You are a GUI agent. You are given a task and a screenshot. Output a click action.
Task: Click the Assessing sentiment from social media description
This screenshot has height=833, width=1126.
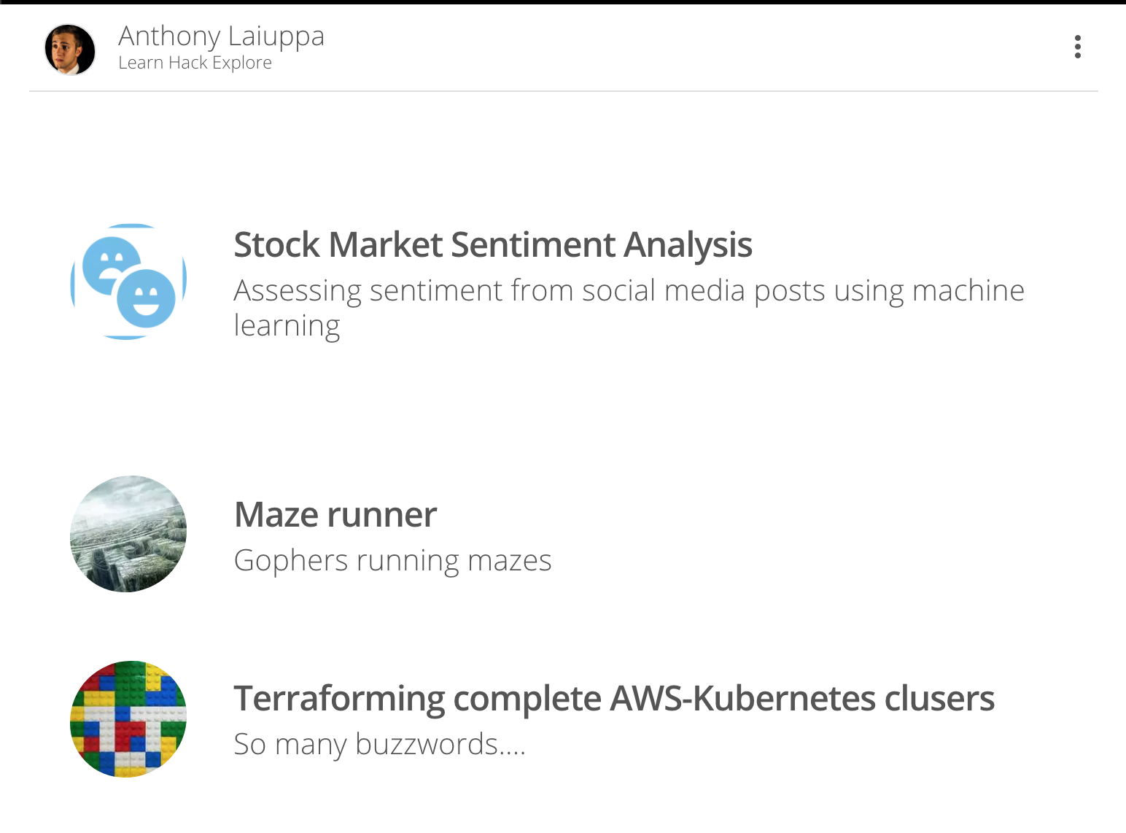(629, 308)
